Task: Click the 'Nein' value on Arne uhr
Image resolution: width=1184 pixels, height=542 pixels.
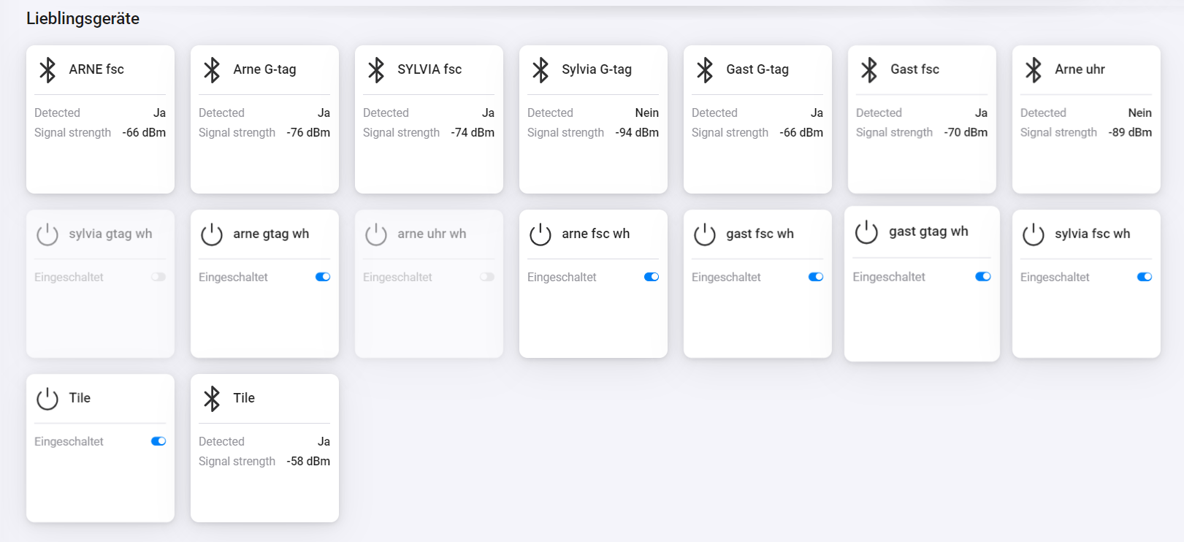Action: 1140,113
